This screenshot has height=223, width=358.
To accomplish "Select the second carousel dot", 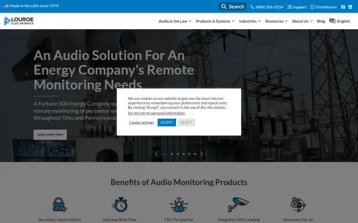I will (x=172, y=154).
